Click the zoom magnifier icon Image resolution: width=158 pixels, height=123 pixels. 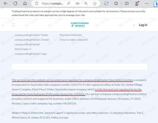tap(86, 4)
